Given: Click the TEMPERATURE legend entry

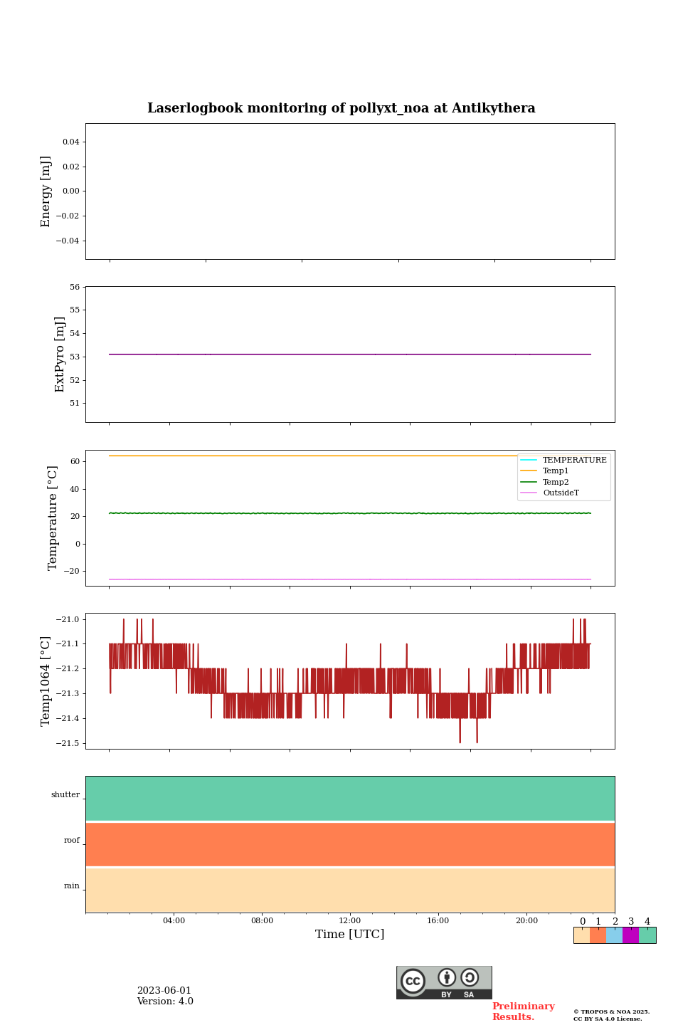Looking at the screenshot, I should [x=564, y=460].
